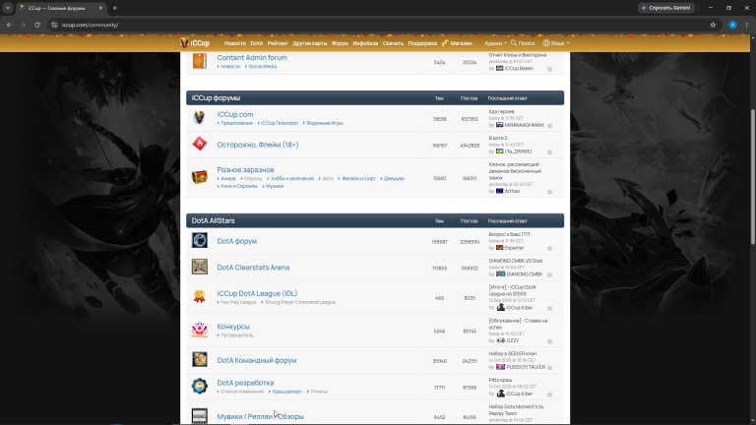Open the Форумные Игры subforum
Image resolution: width=756 pixels, height=425 pixels.
(325, 123)
